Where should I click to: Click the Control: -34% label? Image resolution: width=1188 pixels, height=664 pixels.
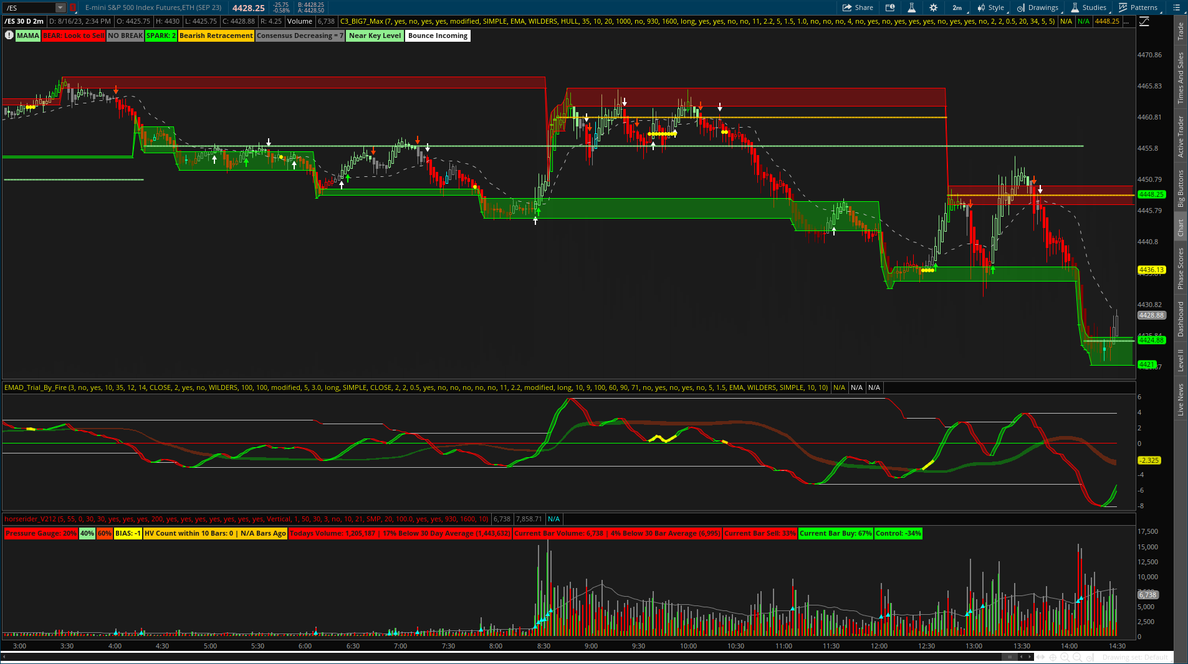(x=898, y=533)
